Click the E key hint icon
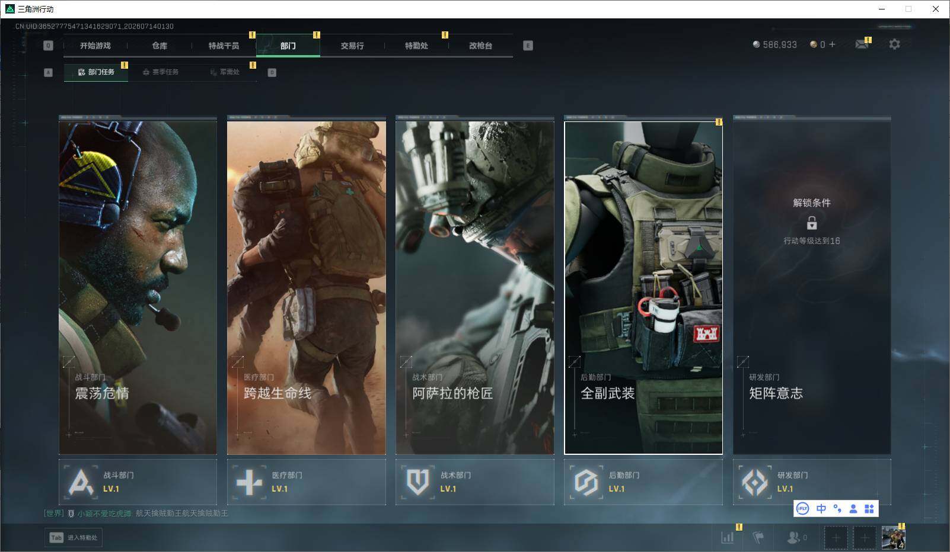The height and width of the screenshot is (552, 950). [x=528, y=46]
